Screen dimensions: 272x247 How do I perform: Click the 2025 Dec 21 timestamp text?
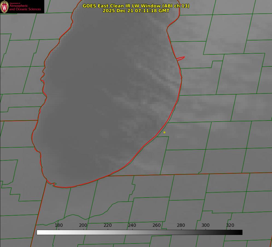[136, 11]
